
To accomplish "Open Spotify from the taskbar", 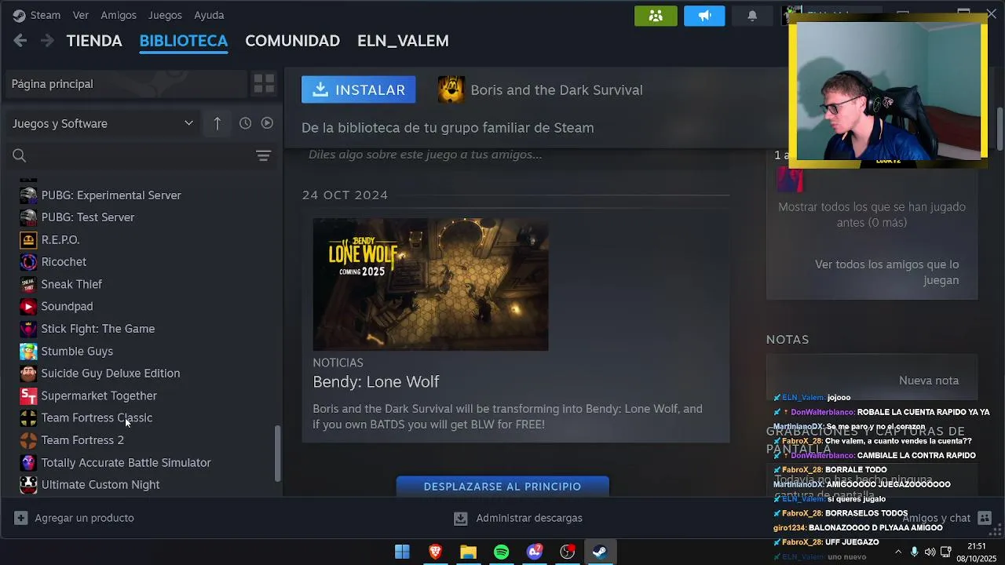I will (x=501, y=552).
